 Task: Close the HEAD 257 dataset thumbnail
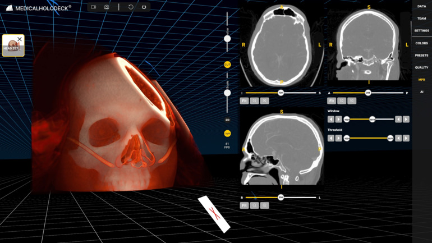[20, 39]
